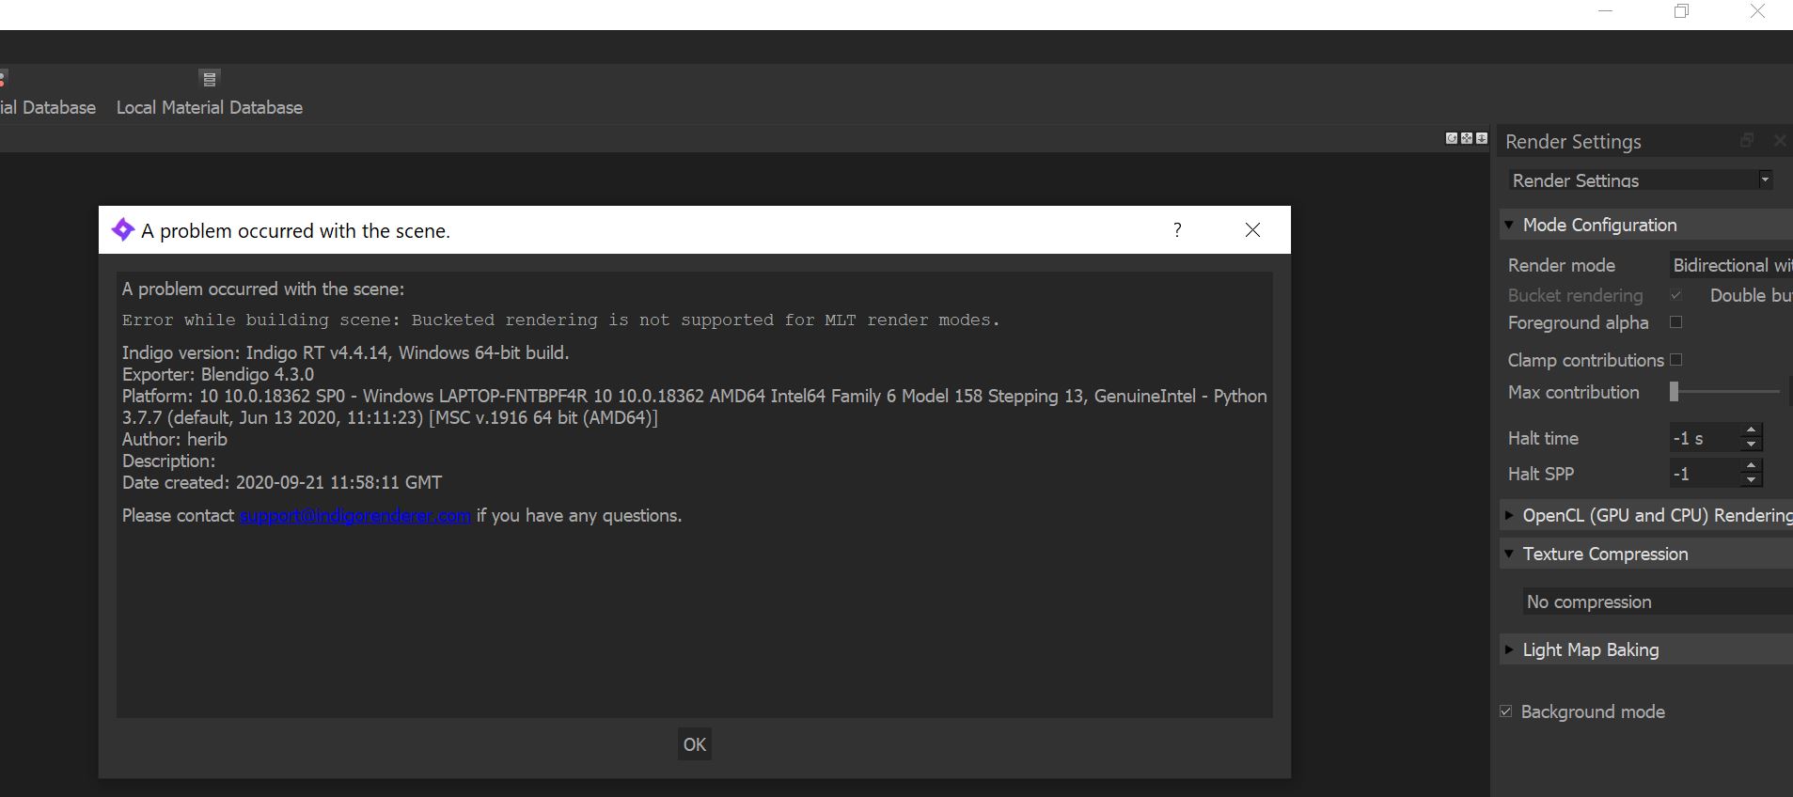
Task: Click the help question mark in dialog
Action: (1177, 230)
